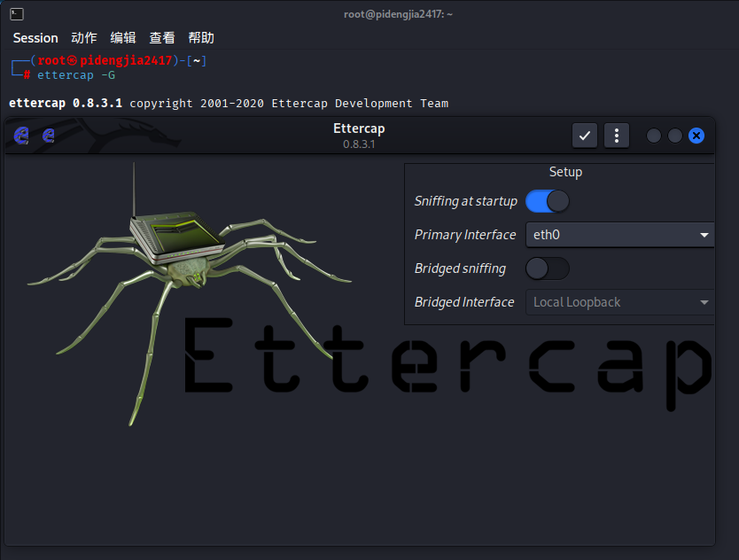Open the 编辑 menu
The image size is (739, 560).
123,38
